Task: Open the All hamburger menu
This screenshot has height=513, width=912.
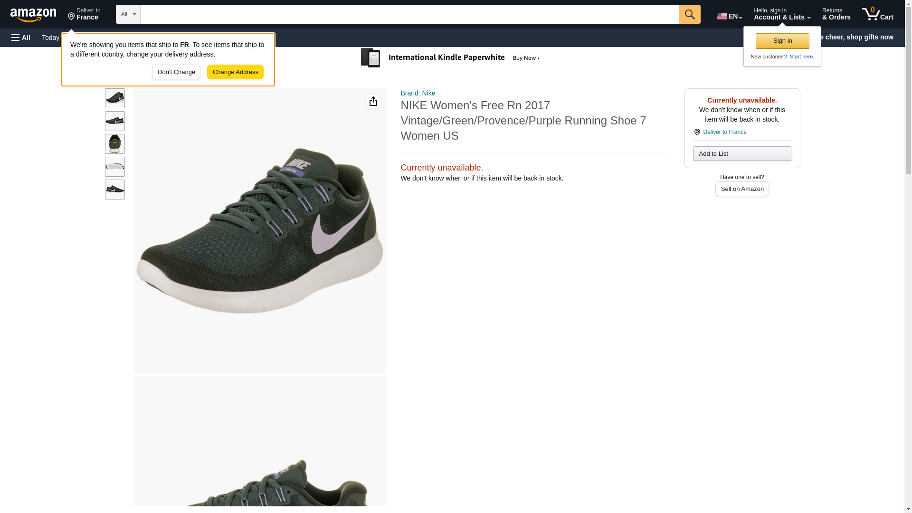Action: tap(21, 38)
